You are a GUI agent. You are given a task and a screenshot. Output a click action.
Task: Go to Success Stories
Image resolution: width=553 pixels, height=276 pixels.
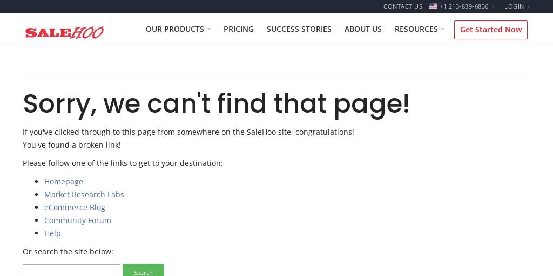(x=299, y=29)
